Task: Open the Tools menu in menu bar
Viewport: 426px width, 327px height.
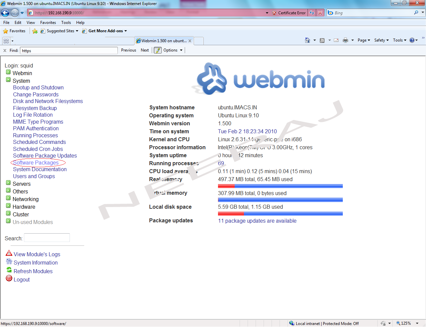Action: click(66, 23)
